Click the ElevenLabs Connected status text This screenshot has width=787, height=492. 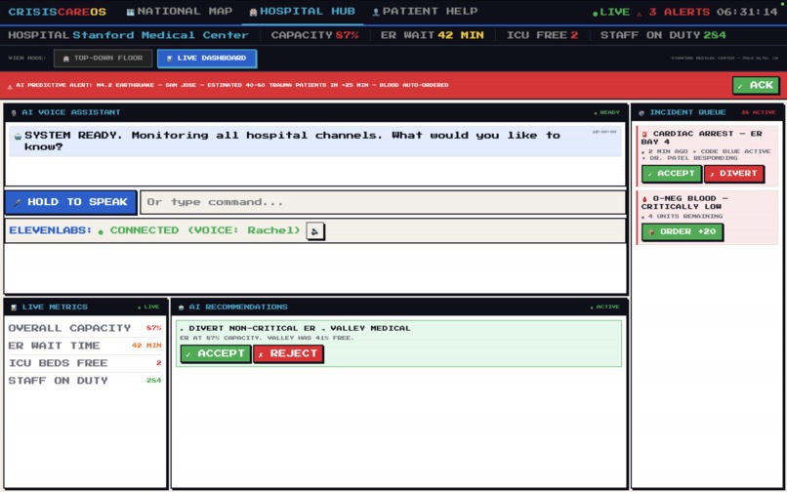199,230
